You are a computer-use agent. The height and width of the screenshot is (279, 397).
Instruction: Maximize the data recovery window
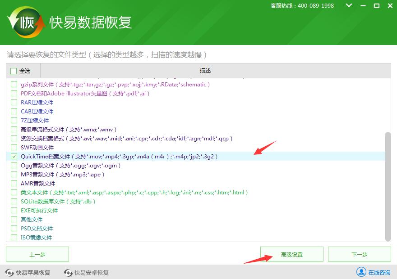point(377,5)
